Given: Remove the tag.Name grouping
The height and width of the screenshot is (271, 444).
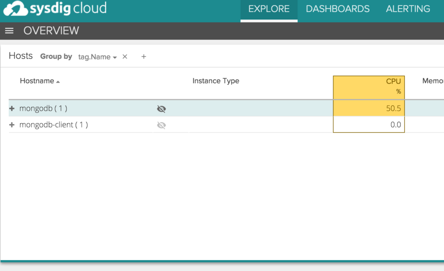Looking at the screenshot, I should pos(125,57).
